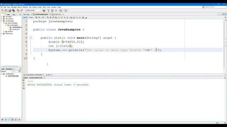Click the Toggle Bookmark editor icon
The height and width of the screenshot is (127, 227).
pyautogui.click(x=67, y=17)
